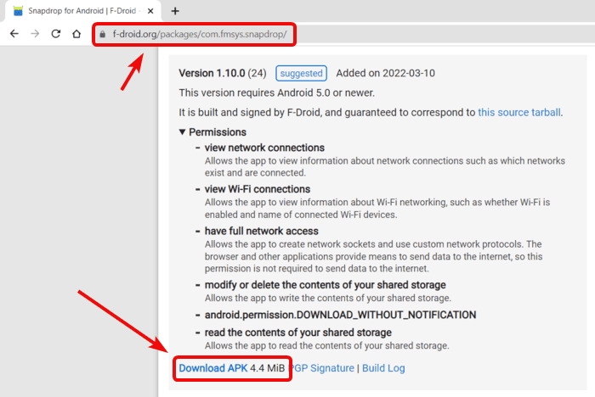Click the view Wi-Fi connections permission
595x397 pixels.
[x=258, y=189]
